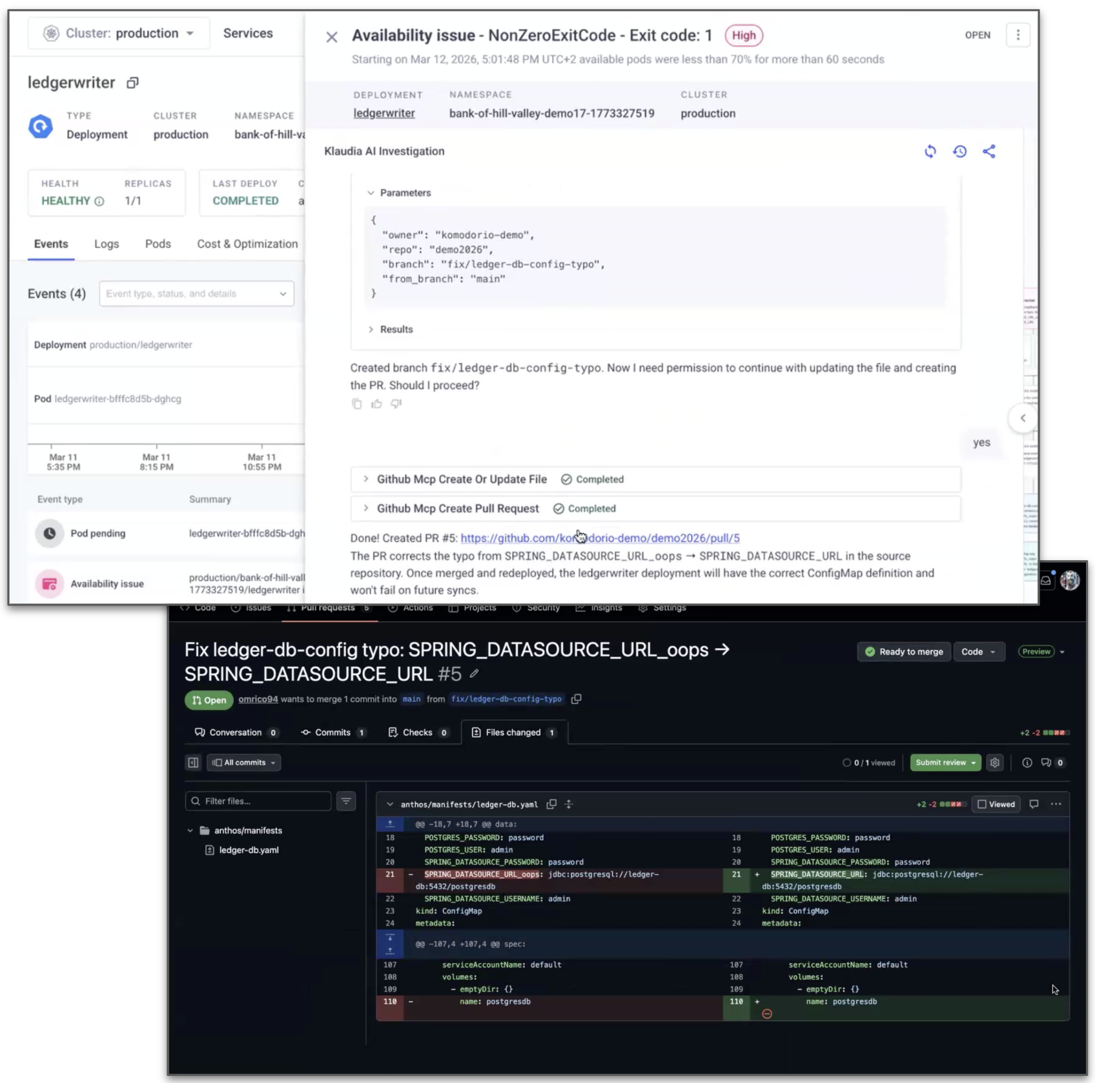Open the PR #5 GitHub URL link

[x=600, y=538]
